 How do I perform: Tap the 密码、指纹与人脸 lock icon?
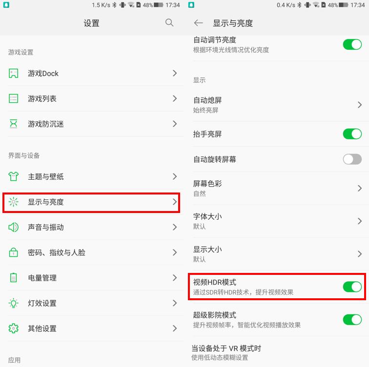coord(13,252)
